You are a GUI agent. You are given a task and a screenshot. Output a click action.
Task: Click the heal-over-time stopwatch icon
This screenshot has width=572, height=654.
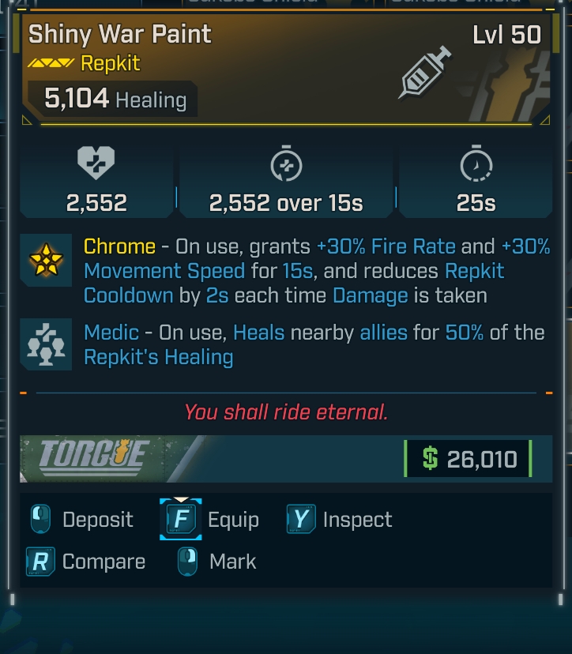coord(285,164)
